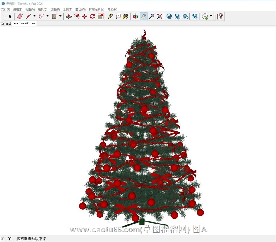This screenshot has width=276, height=242.
Task: Expand the pencil Line tool dropdown
Action: pos(34,16)
